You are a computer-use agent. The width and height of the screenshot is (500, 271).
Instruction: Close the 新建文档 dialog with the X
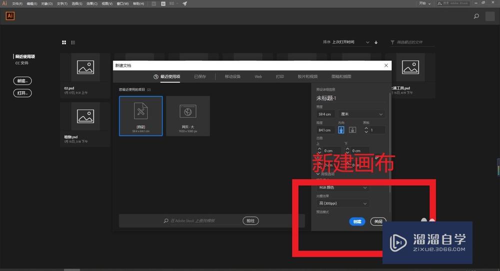(x=386, y=65)
